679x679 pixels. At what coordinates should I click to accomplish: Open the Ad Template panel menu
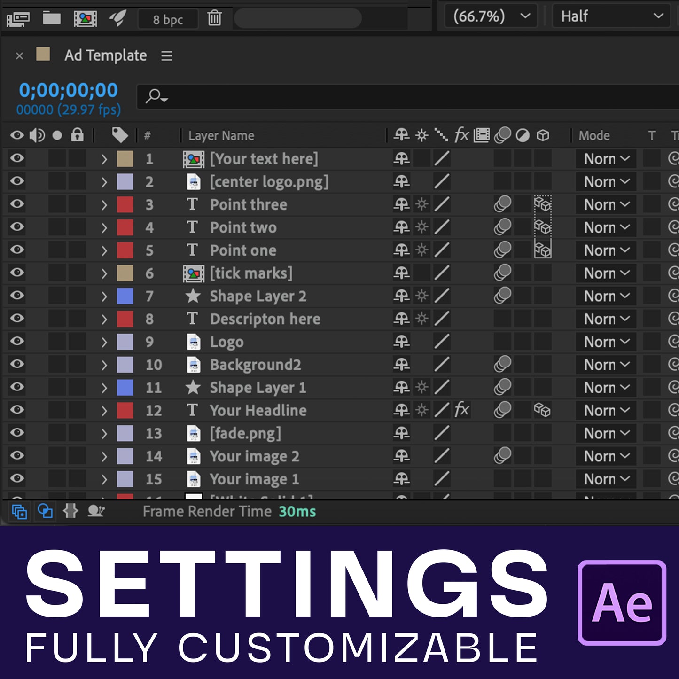click(x=167, y=56)
